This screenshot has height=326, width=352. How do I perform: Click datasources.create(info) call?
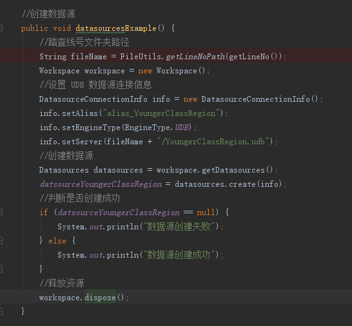pyautogui.click(x=228, y=184)
